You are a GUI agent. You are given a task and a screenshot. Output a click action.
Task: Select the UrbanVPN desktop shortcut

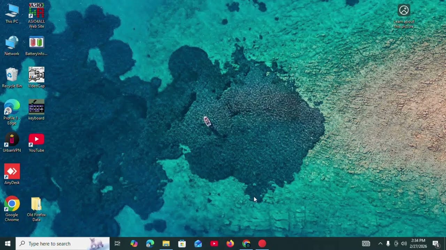point(12,142)
